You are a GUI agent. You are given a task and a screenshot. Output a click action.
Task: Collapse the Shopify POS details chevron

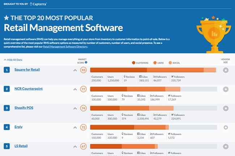pyautogui.click(x=75, y=108)
